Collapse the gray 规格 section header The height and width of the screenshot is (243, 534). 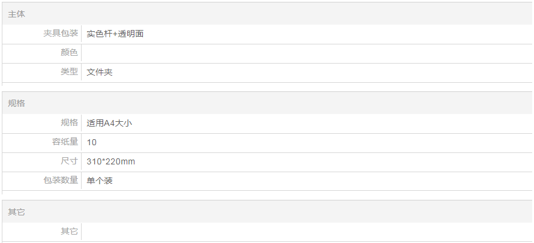16,103
